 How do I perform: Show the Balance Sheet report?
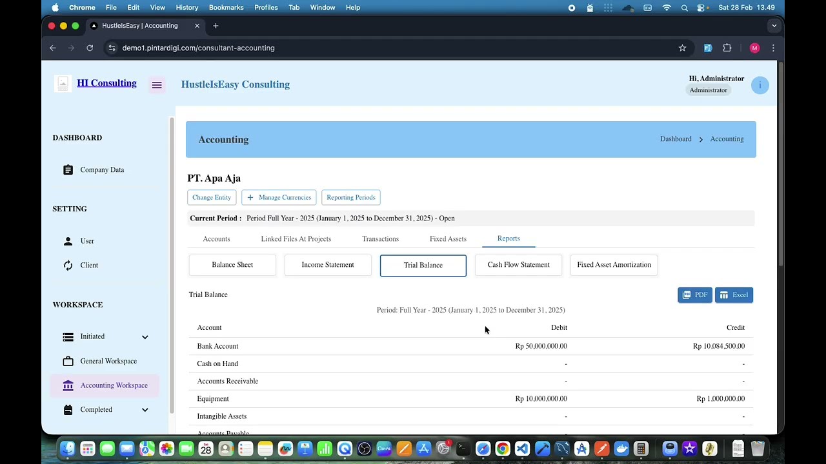(232, 265)
